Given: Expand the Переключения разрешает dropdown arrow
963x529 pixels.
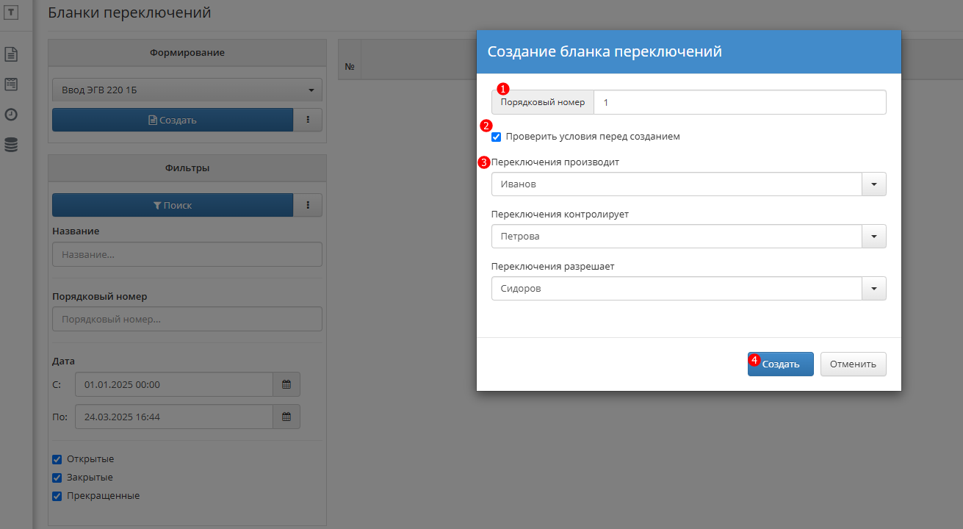Looking at the screenshot, I should click(874, 289).
